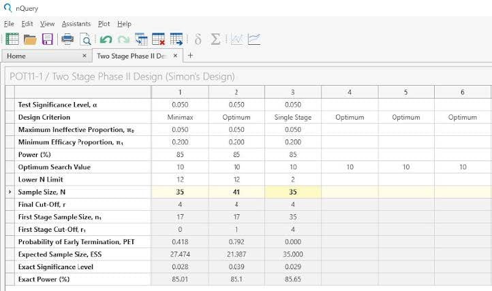Click the new table icon in toolbar
This screenshot has width=492, height=291.
click(12, 39)
